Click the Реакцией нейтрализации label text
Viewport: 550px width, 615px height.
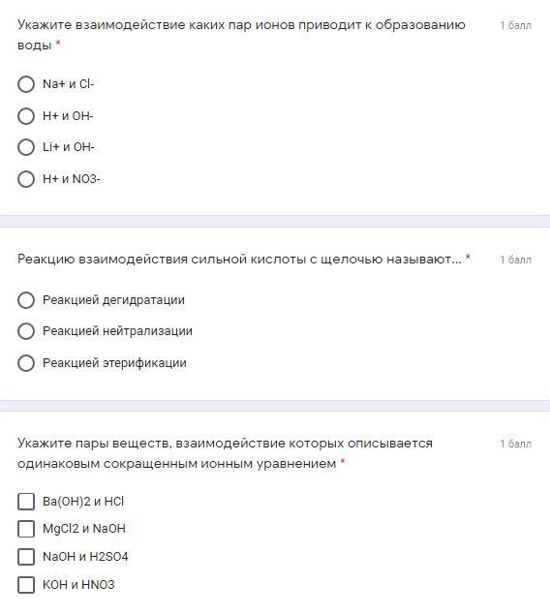tap(117, 331)
